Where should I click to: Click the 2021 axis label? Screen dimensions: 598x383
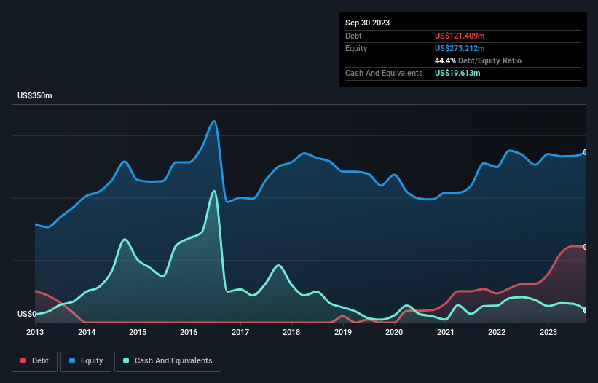coord(446,332)
